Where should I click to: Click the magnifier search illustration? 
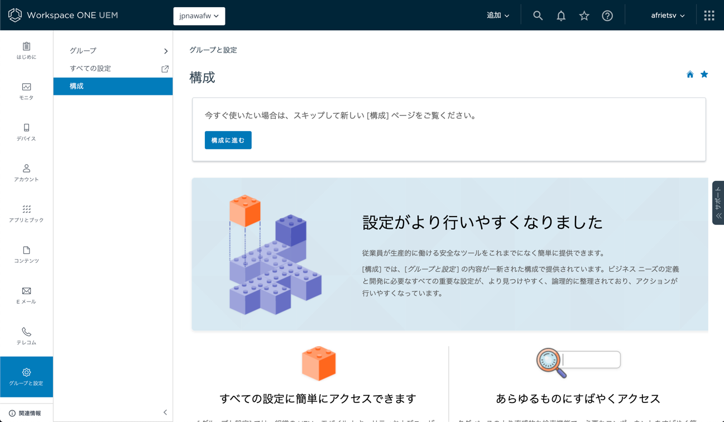tap(578, 363)
